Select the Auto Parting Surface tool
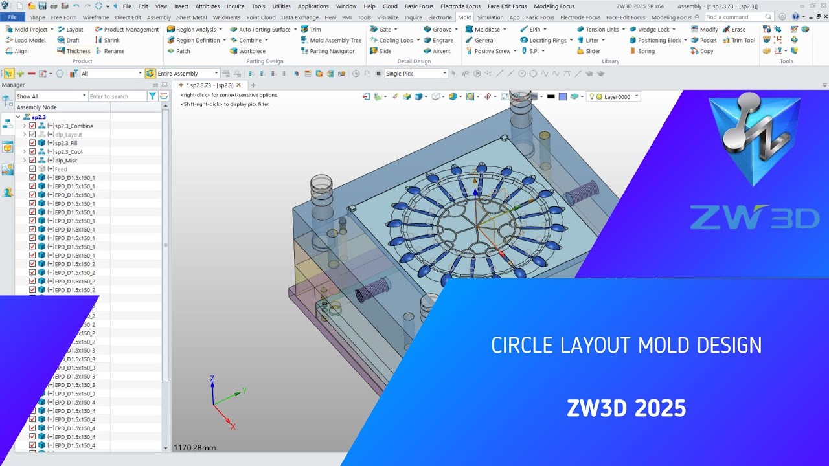Viewport: 829px width, 466px height. click(263, 30)
